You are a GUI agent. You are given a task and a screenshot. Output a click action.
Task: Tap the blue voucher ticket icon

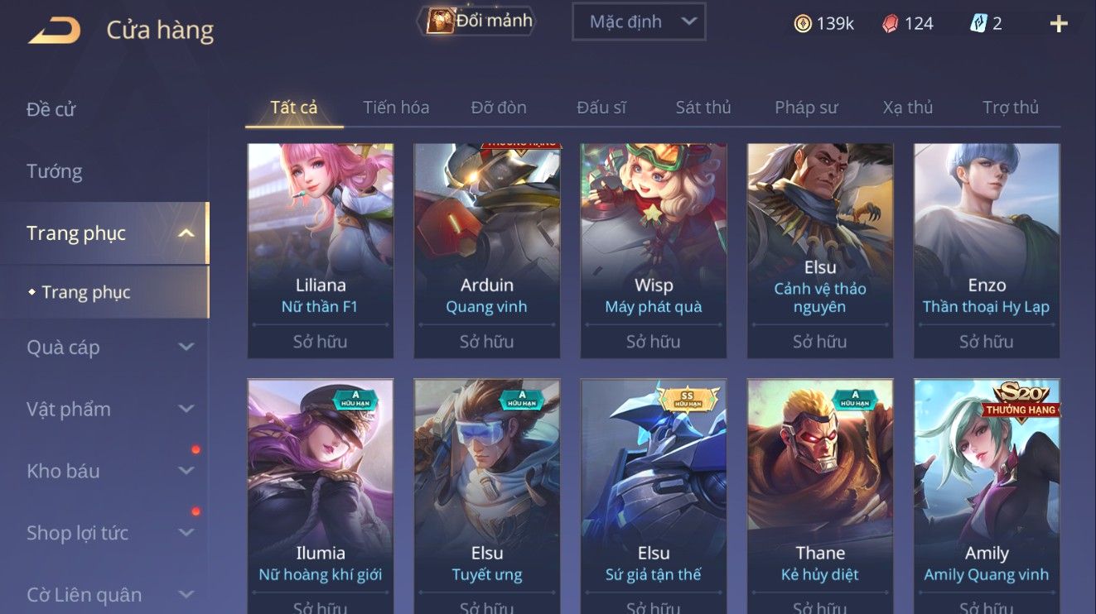pyautogui.click(x=978, y=24)
